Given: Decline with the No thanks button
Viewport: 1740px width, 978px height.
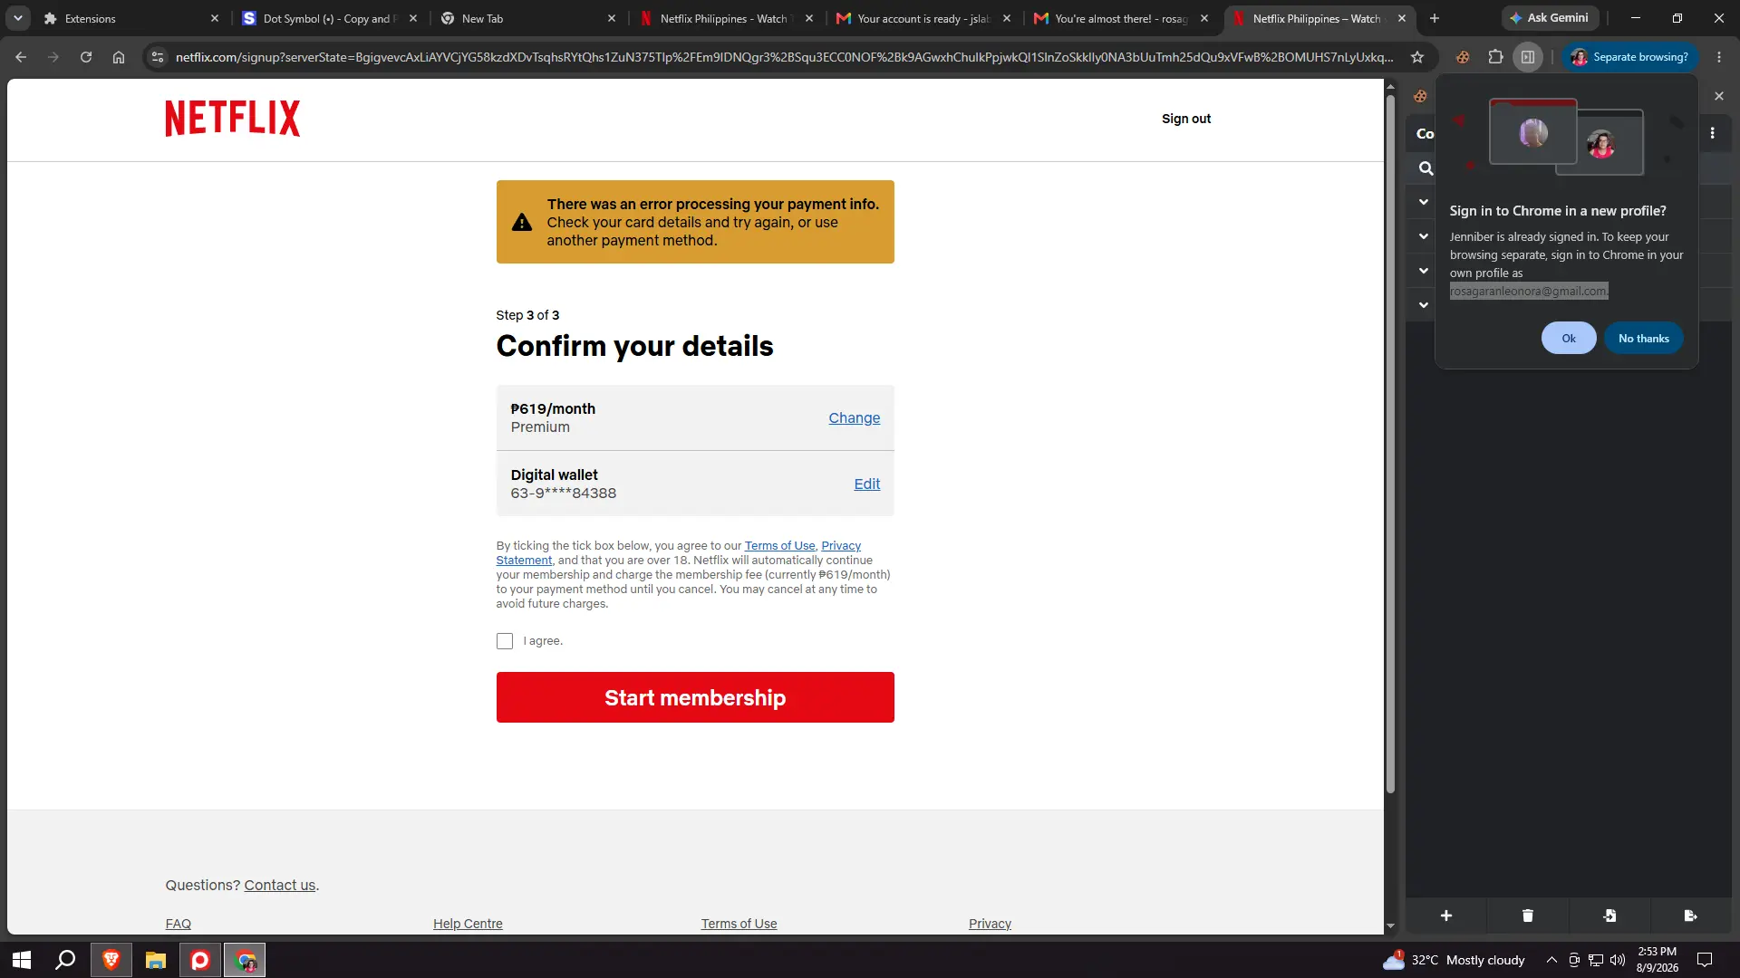Looking at the screenshot, I should coord(1644,339).
